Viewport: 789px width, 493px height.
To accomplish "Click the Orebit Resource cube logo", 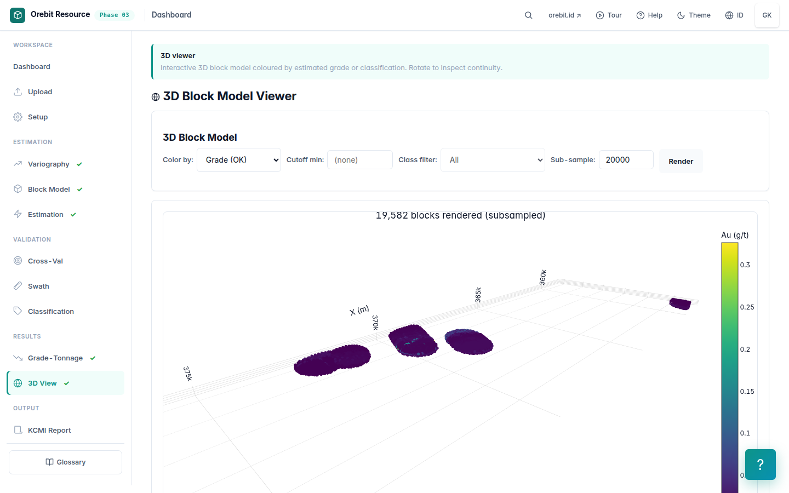I will click(18, 15).
